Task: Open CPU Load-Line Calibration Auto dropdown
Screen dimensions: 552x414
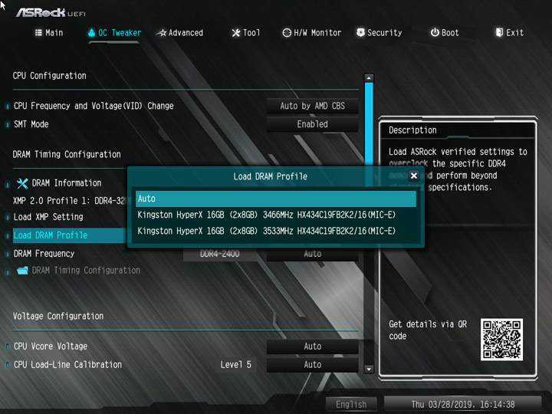Action: tap(313, 365)
